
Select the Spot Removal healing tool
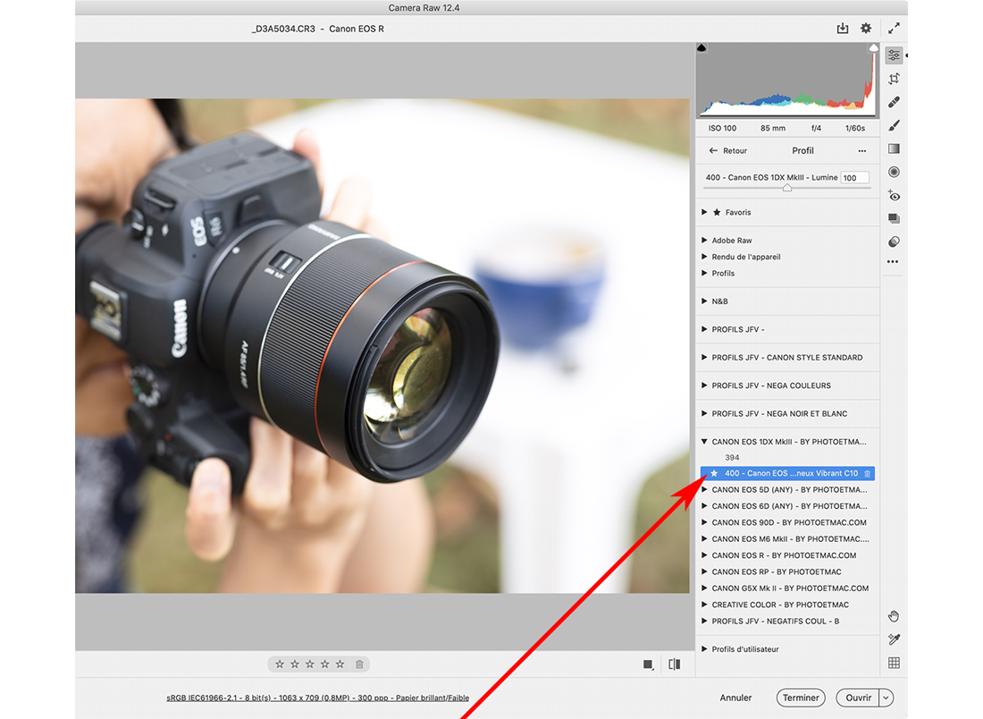coord(894,103)
